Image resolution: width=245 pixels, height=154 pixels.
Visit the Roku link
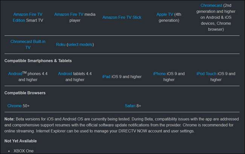(61, 45)
